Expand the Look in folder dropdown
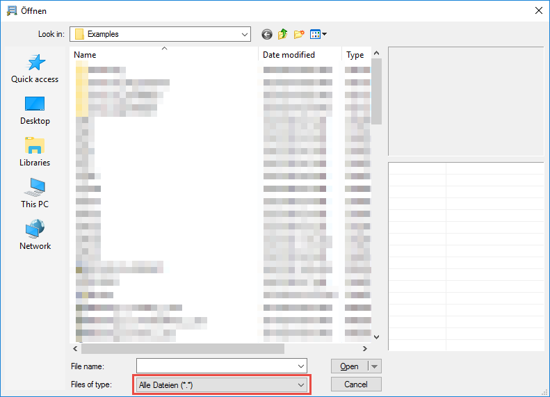 click(x=245, y=34)
